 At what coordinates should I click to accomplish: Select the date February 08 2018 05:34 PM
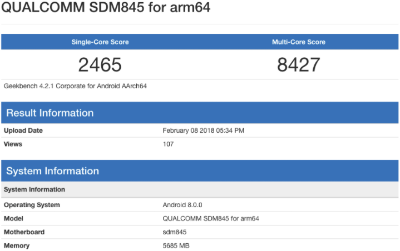pos(203,130)
